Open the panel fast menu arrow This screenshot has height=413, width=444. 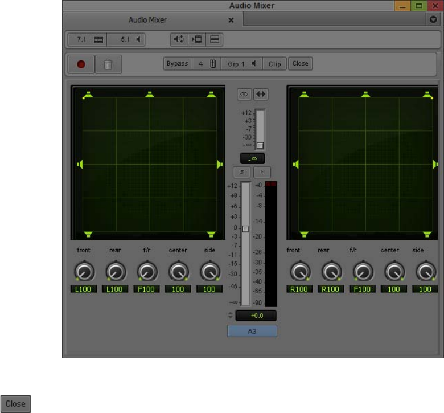coord(433,19)
